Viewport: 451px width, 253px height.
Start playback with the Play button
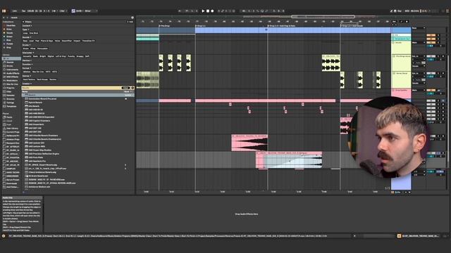point(203,11)
